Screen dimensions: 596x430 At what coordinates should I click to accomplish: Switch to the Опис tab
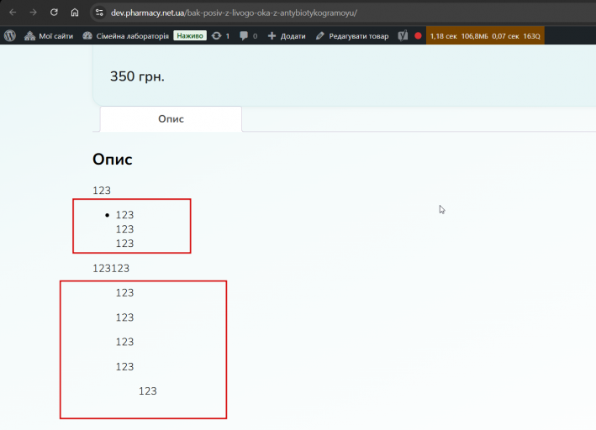[171, 119]
